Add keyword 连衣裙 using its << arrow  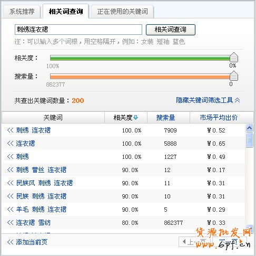pyautogui.click(x=10, y=144)
